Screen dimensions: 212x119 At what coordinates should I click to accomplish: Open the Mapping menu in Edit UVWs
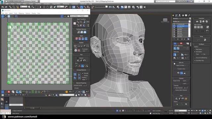[21, 13]
